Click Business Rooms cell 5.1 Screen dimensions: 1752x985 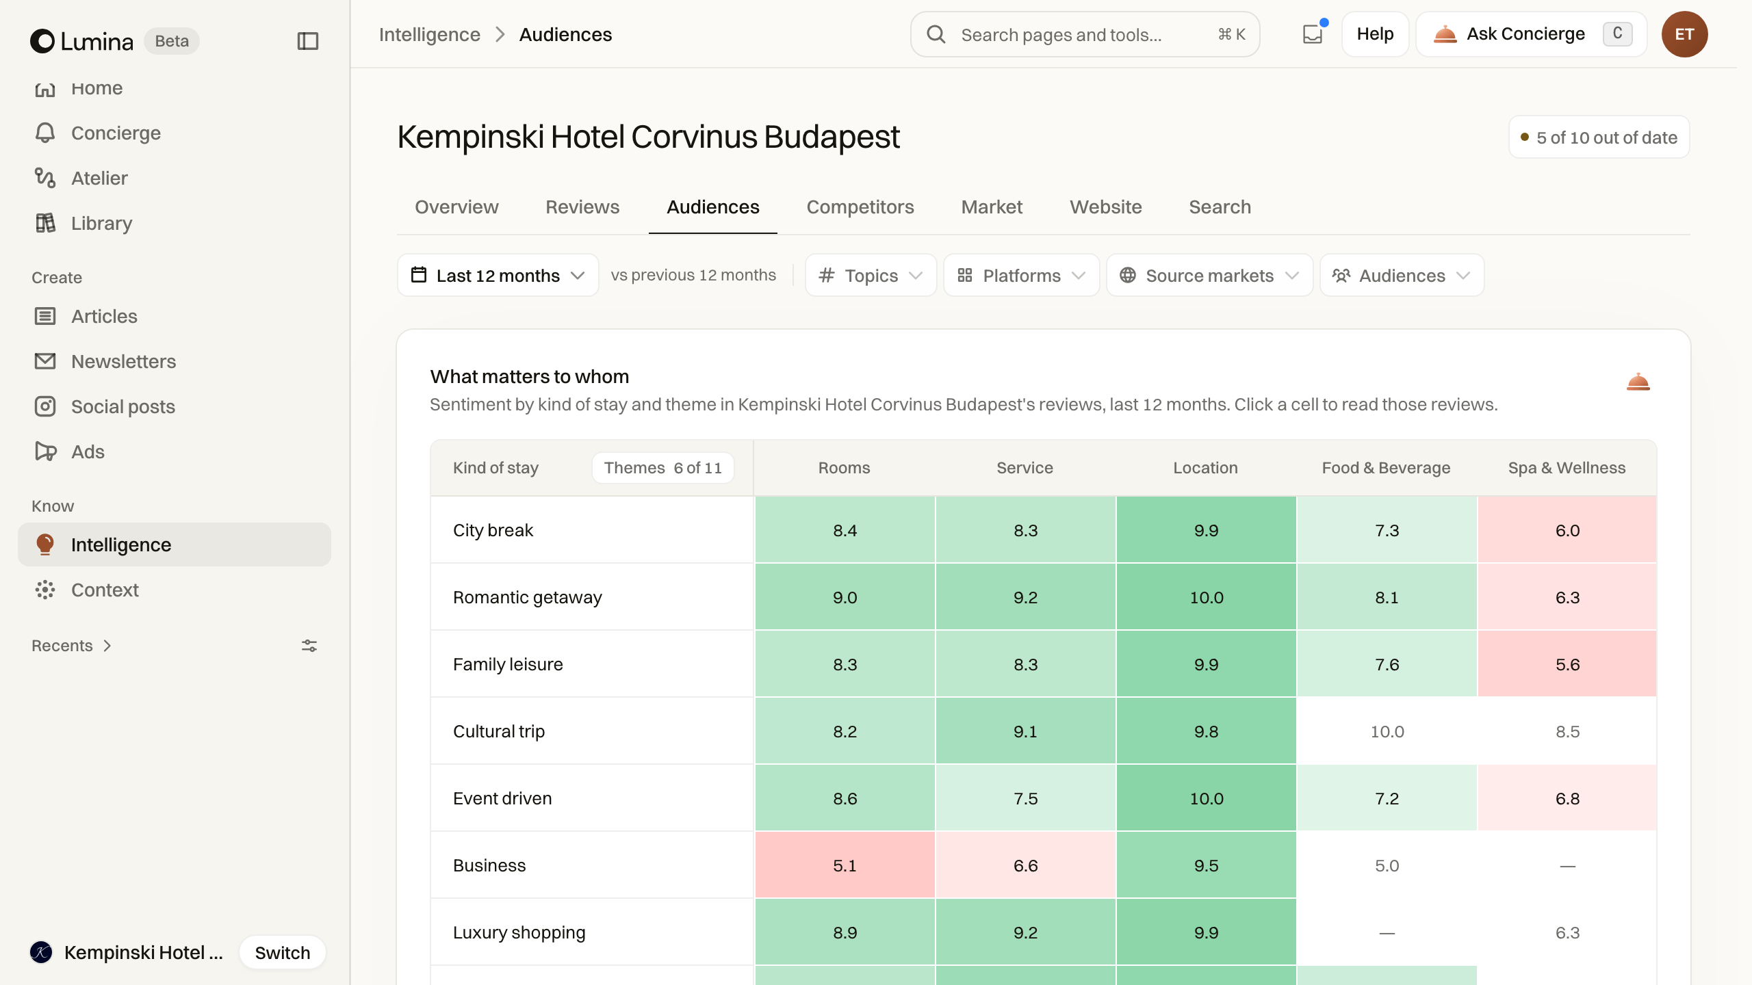[x=845, y=865]
